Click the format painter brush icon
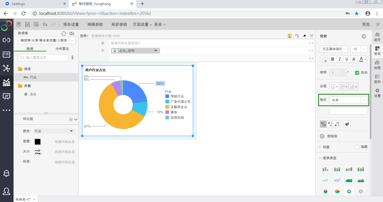 [x=347, y=124]
